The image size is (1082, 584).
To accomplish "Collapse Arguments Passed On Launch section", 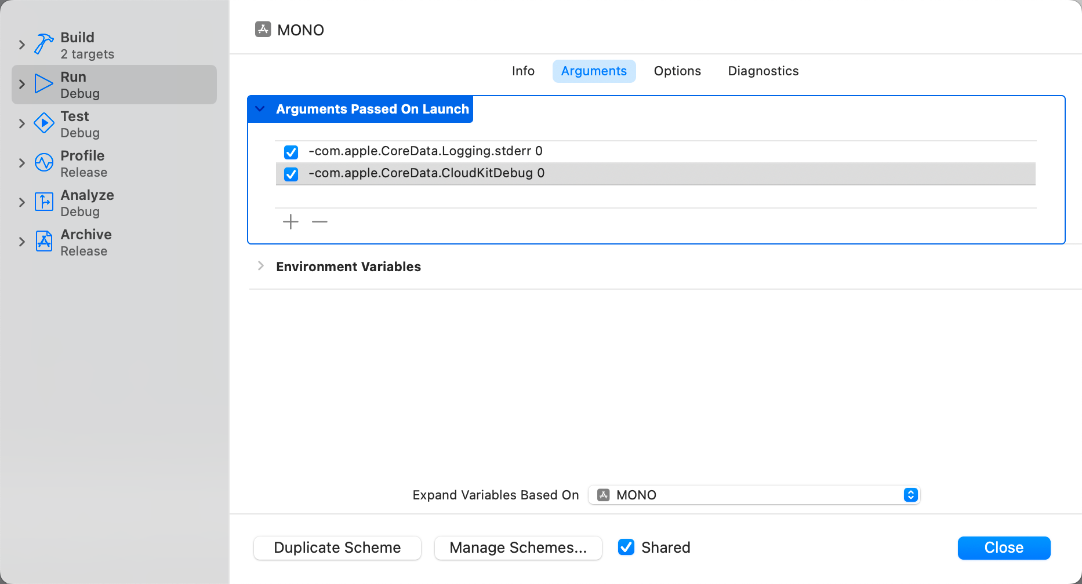I will (260, 109).
